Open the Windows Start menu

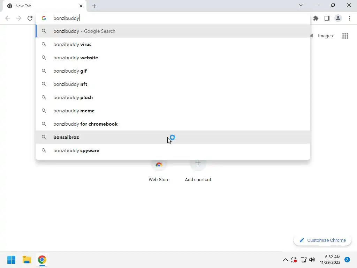tap(12, 260)
